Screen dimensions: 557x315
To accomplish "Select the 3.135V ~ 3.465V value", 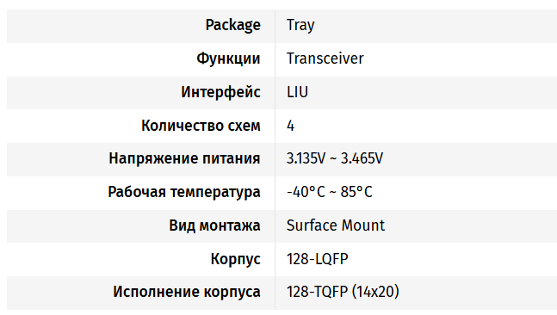I will point(335,158).
